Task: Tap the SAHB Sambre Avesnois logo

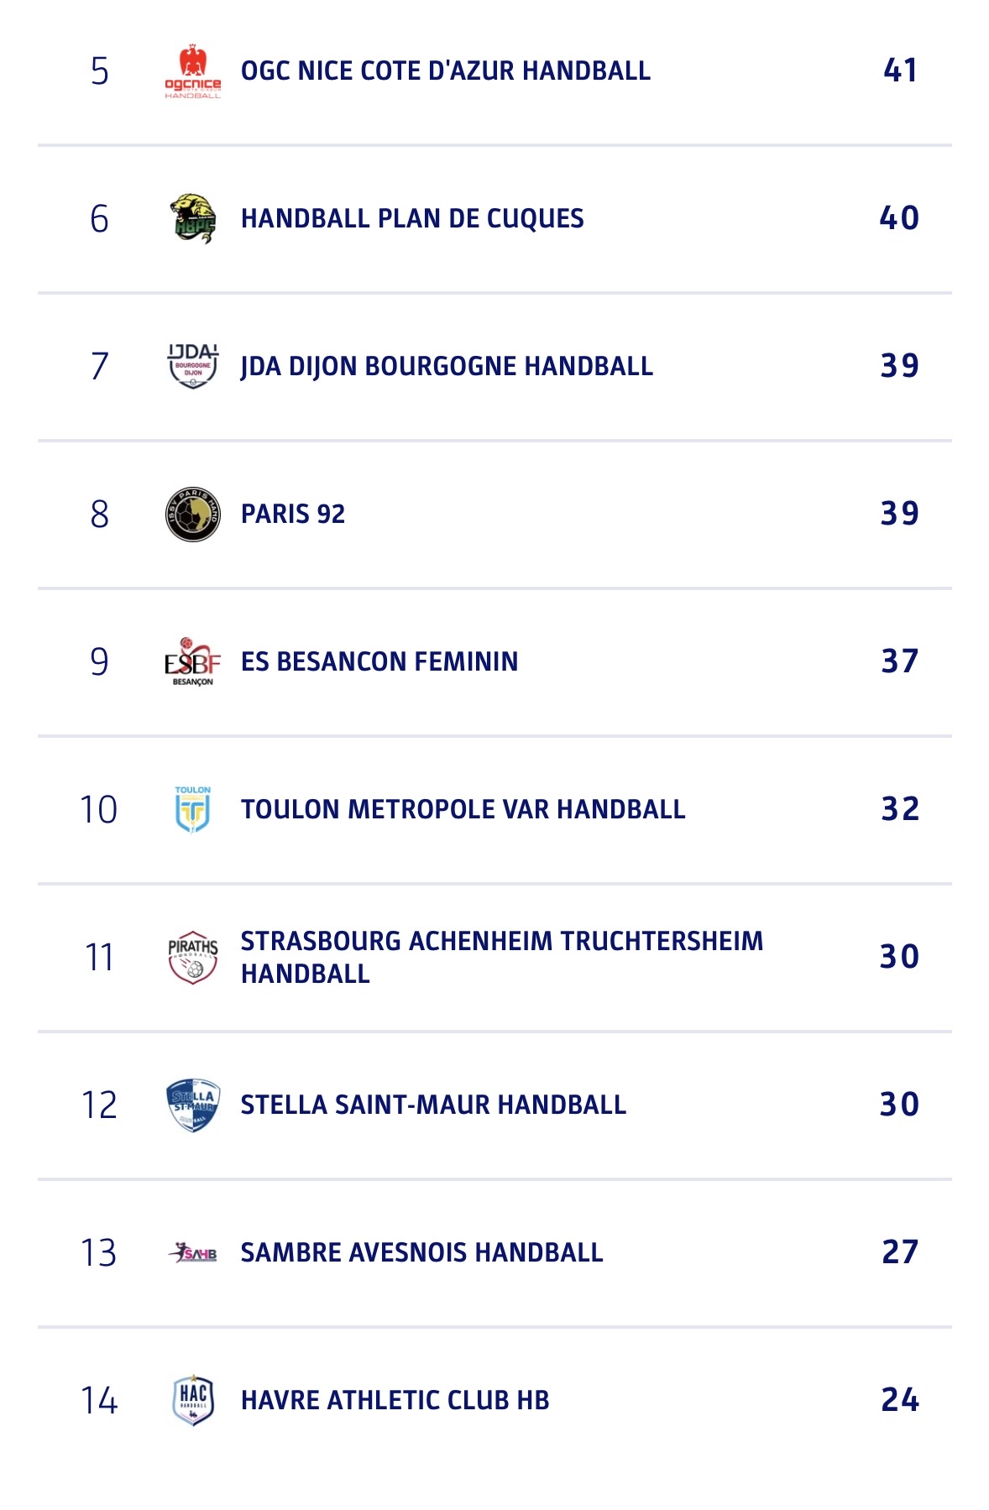Action: pos(192,1253)
